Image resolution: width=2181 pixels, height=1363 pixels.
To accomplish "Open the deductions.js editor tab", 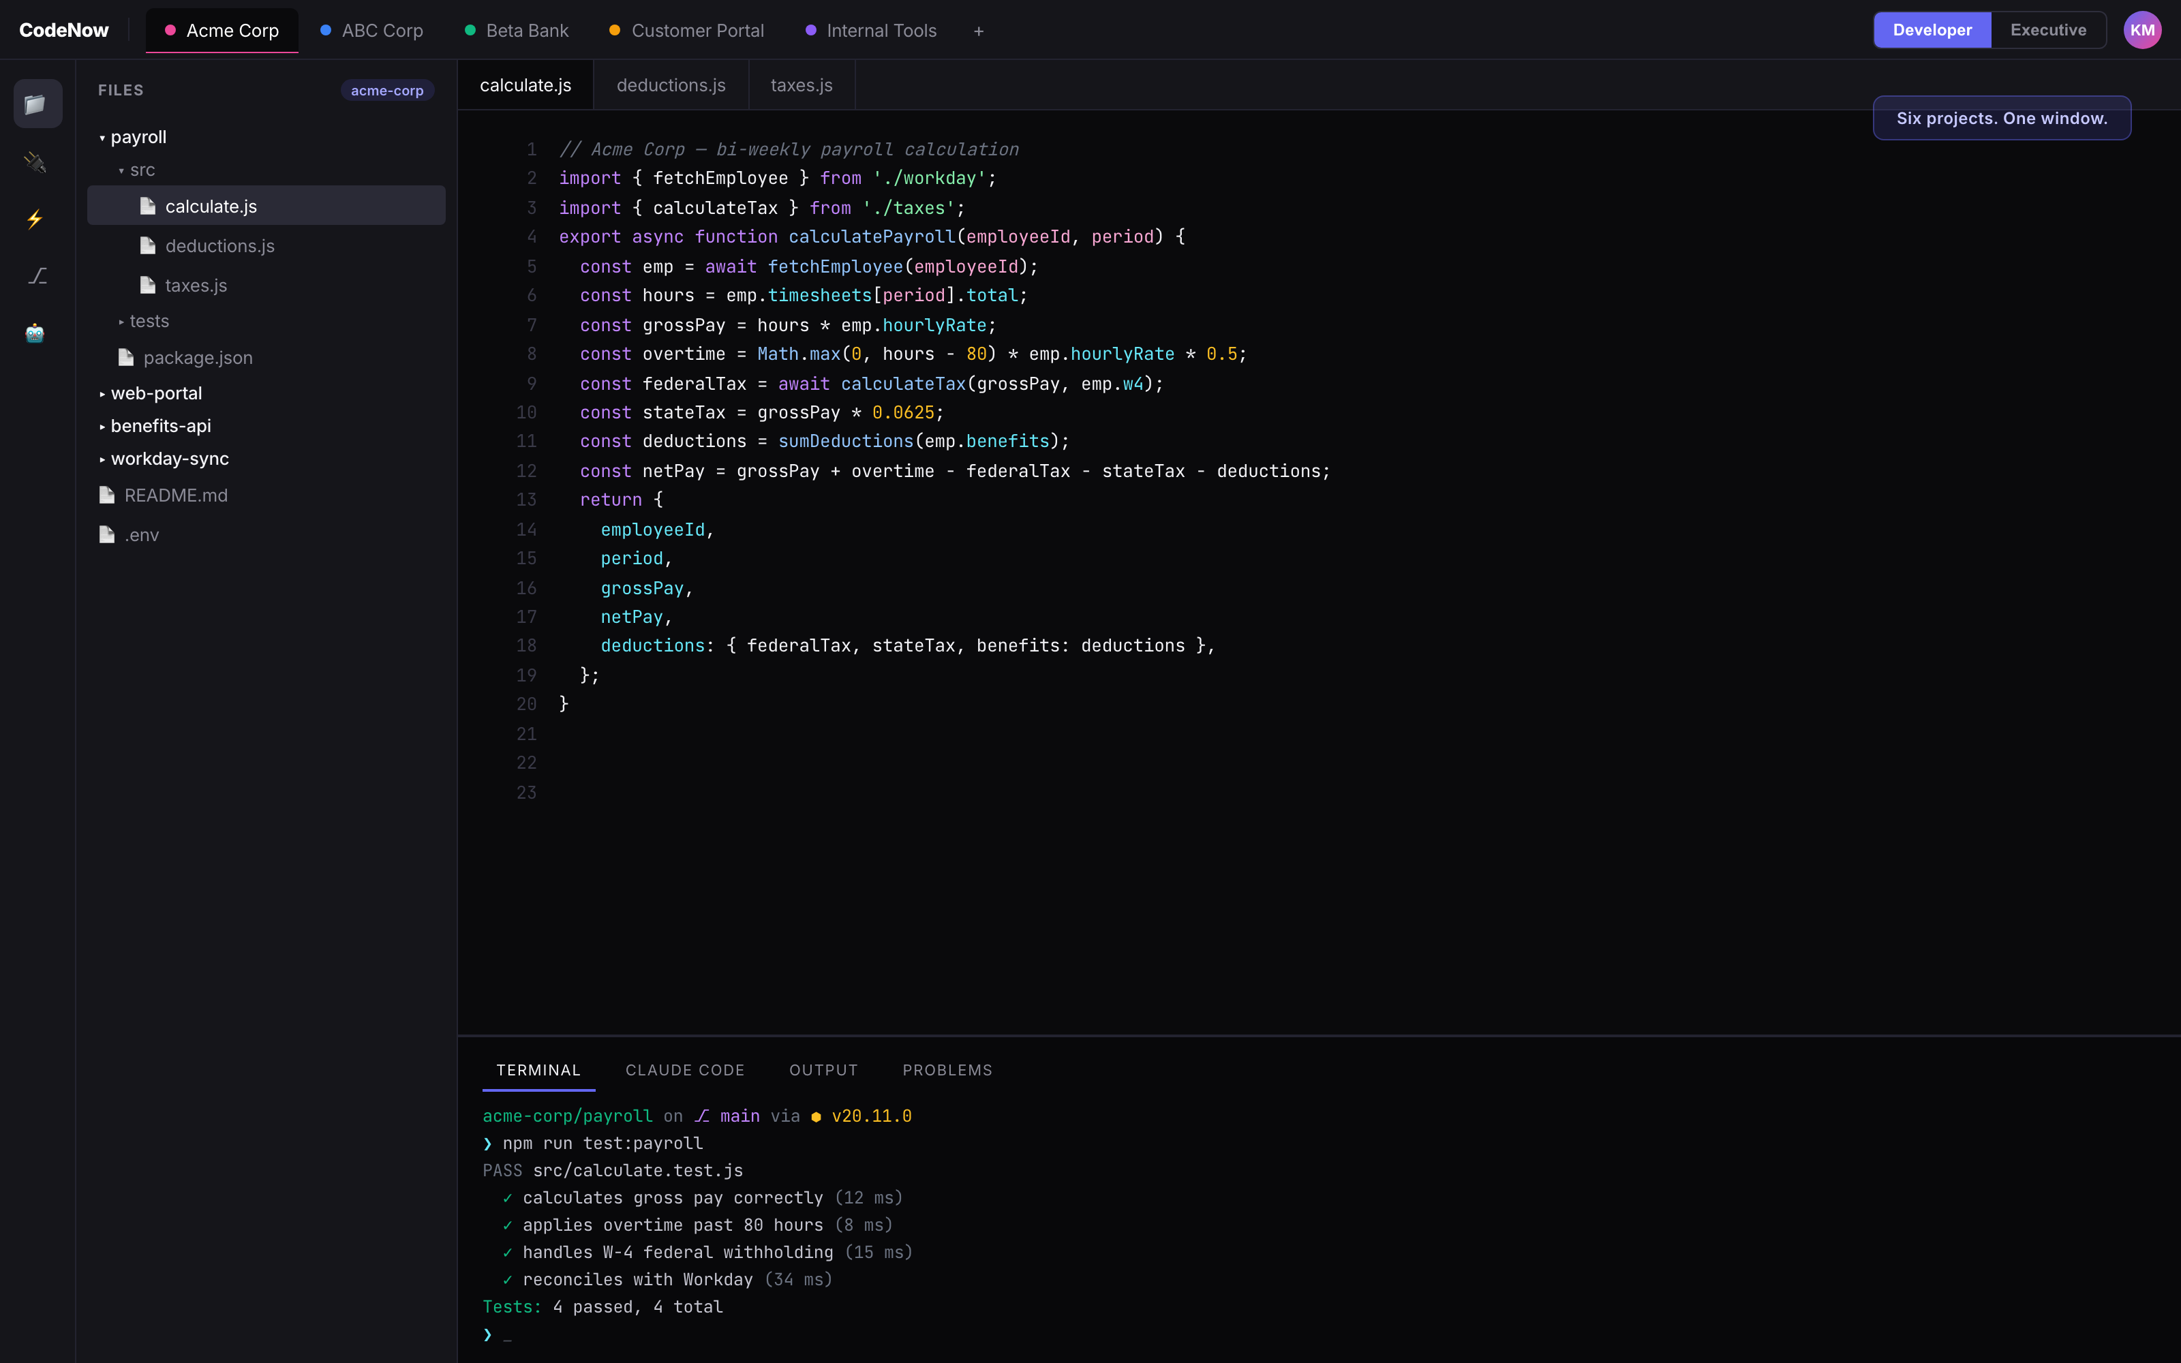I will tap(671, 85).
